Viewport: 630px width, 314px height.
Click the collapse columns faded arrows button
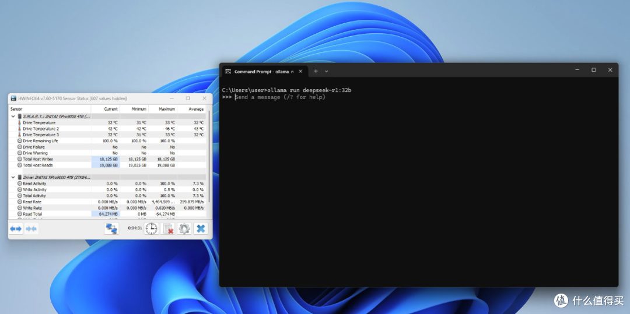click(x=31, y=229)
